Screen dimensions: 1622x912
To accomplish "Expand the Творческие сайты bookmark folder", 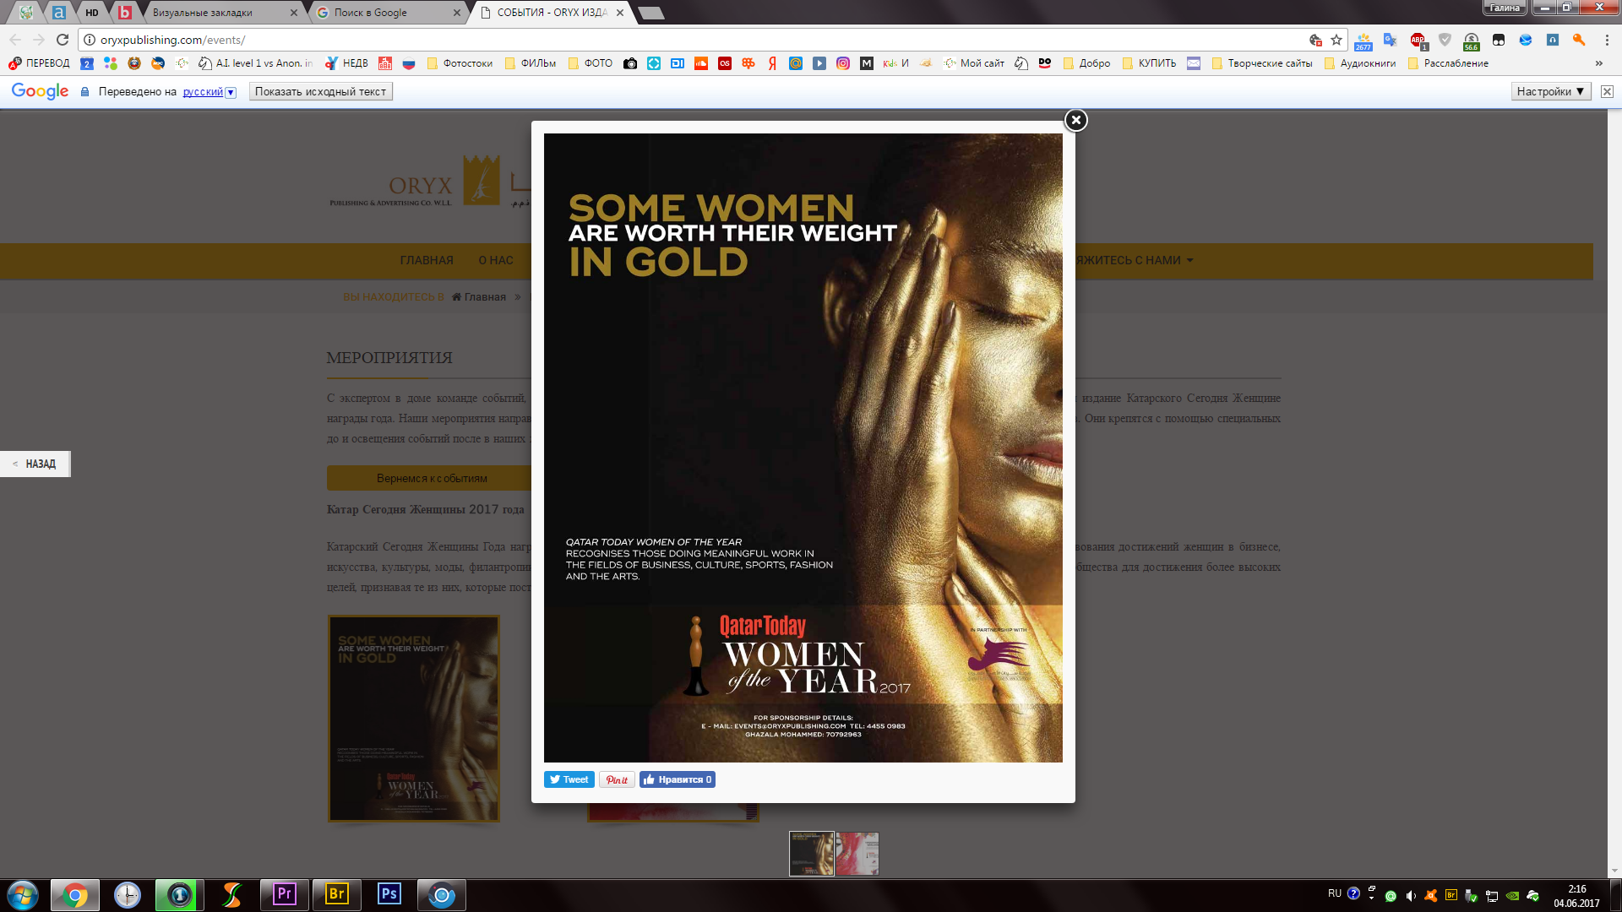I will [x=1262, y=63].
